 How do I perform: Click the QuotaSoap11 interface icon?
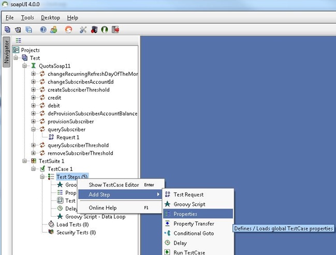[x=34, y=66]
